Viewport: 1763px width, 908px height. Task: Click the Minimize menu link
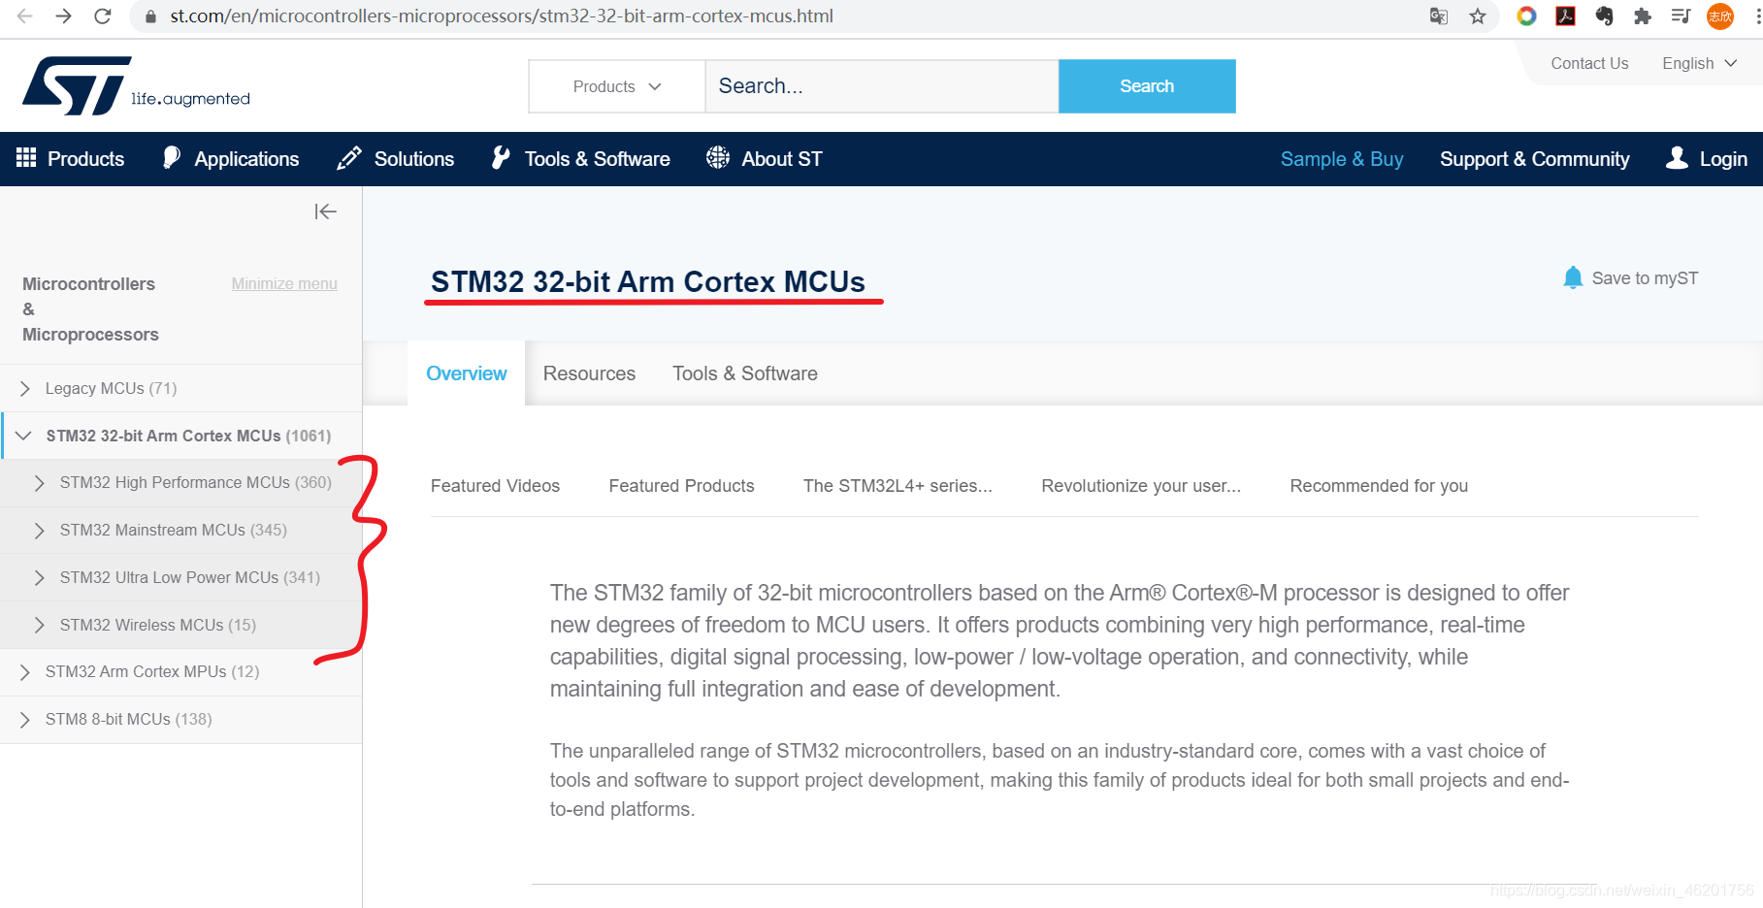coord(284,283)
